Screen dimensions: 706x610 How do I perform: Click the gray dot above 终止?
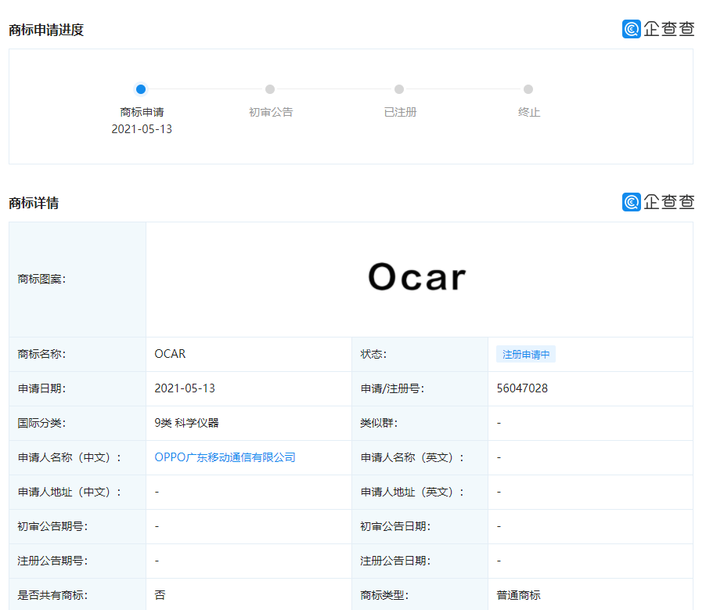[x=528, y=89]
